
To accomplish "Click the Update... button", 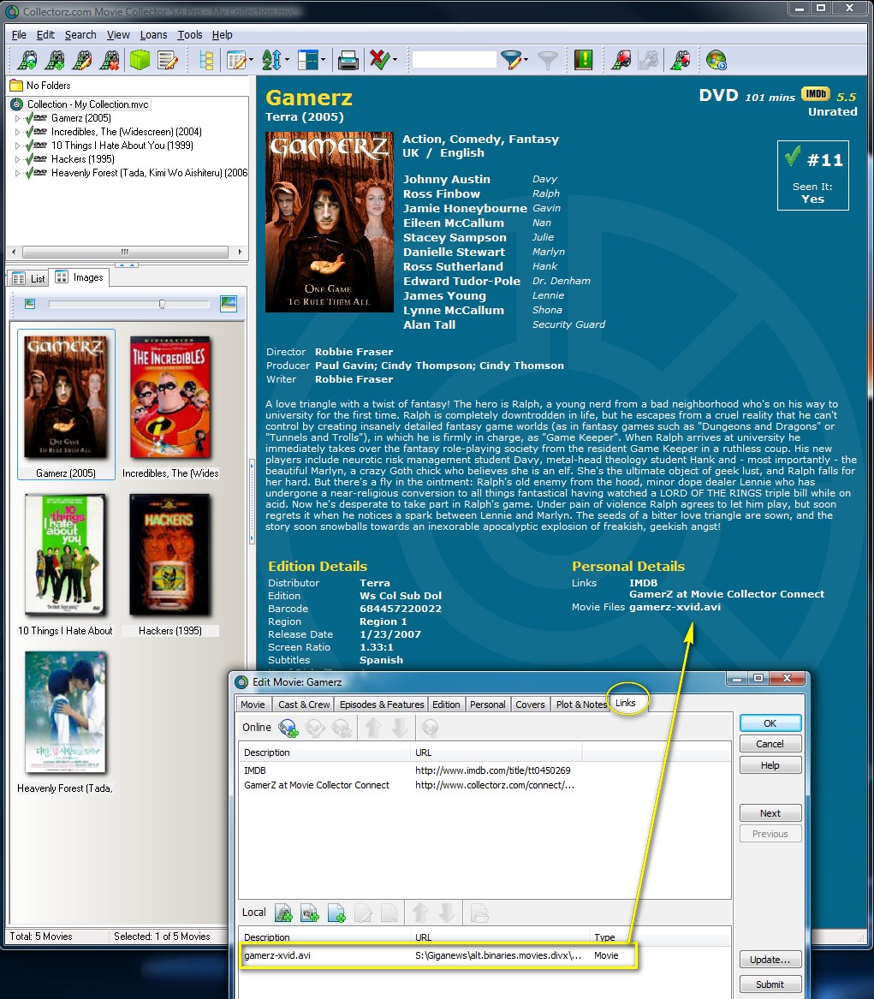I will click(770, 960).
